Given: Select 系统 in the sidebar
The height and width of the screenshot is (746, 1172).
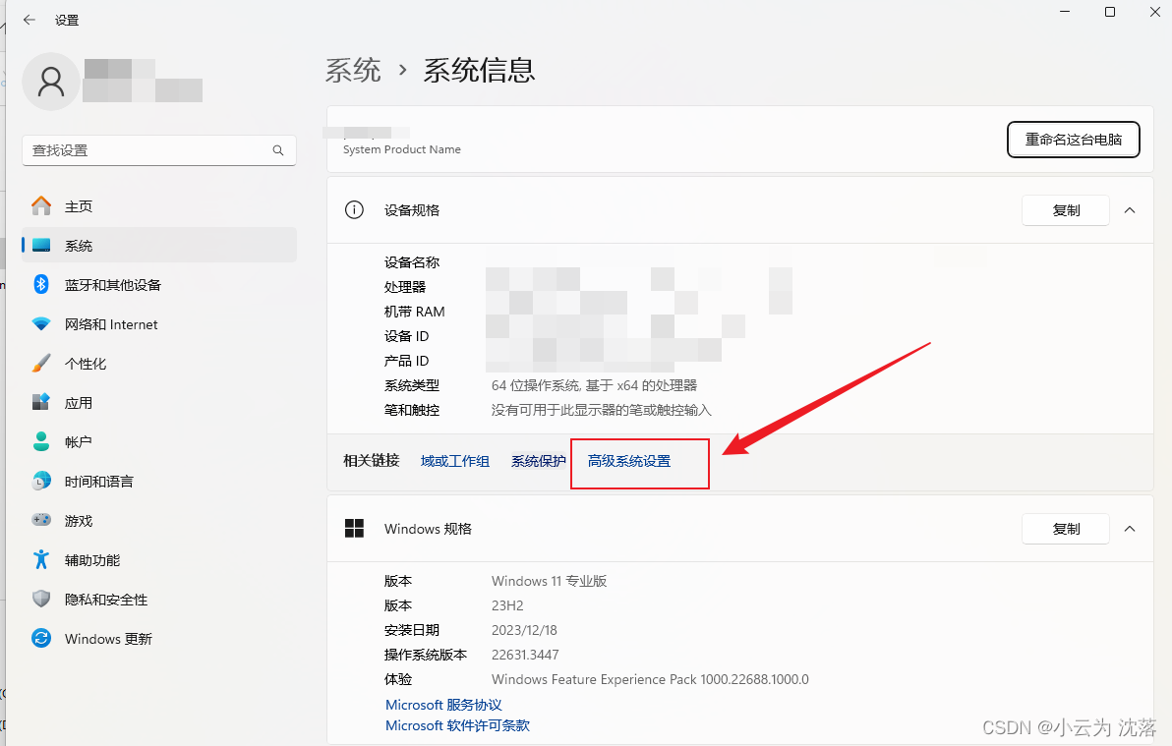Looking at the screenshot, I should 159,245.
